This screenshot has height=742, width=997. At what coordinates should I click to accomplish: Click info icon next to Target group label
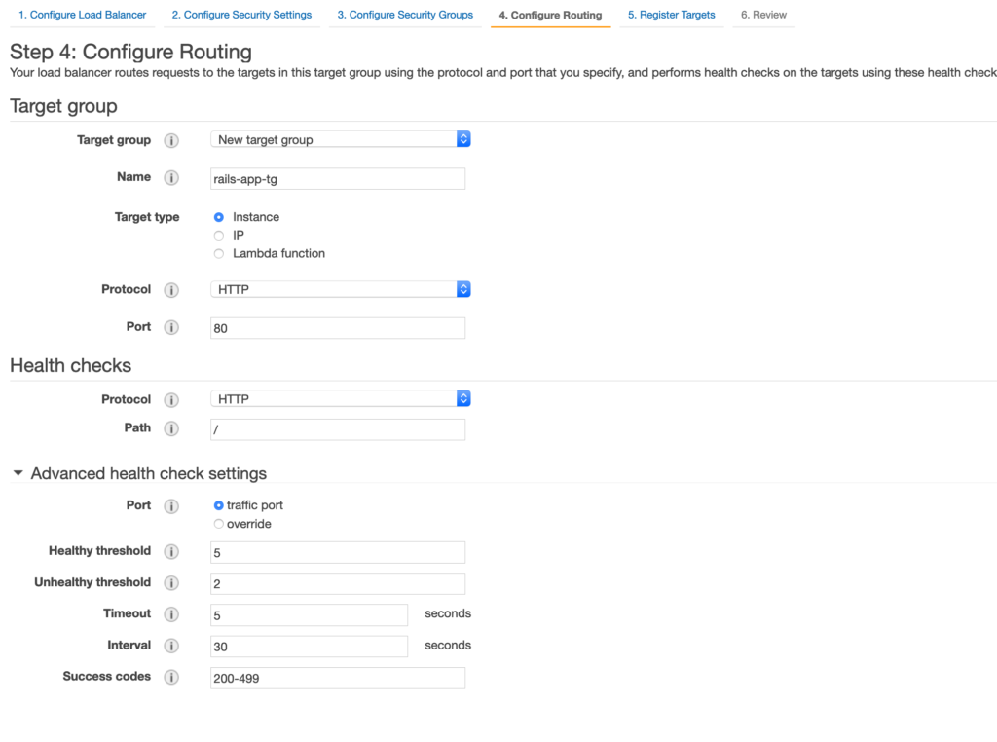pos(171,140)
